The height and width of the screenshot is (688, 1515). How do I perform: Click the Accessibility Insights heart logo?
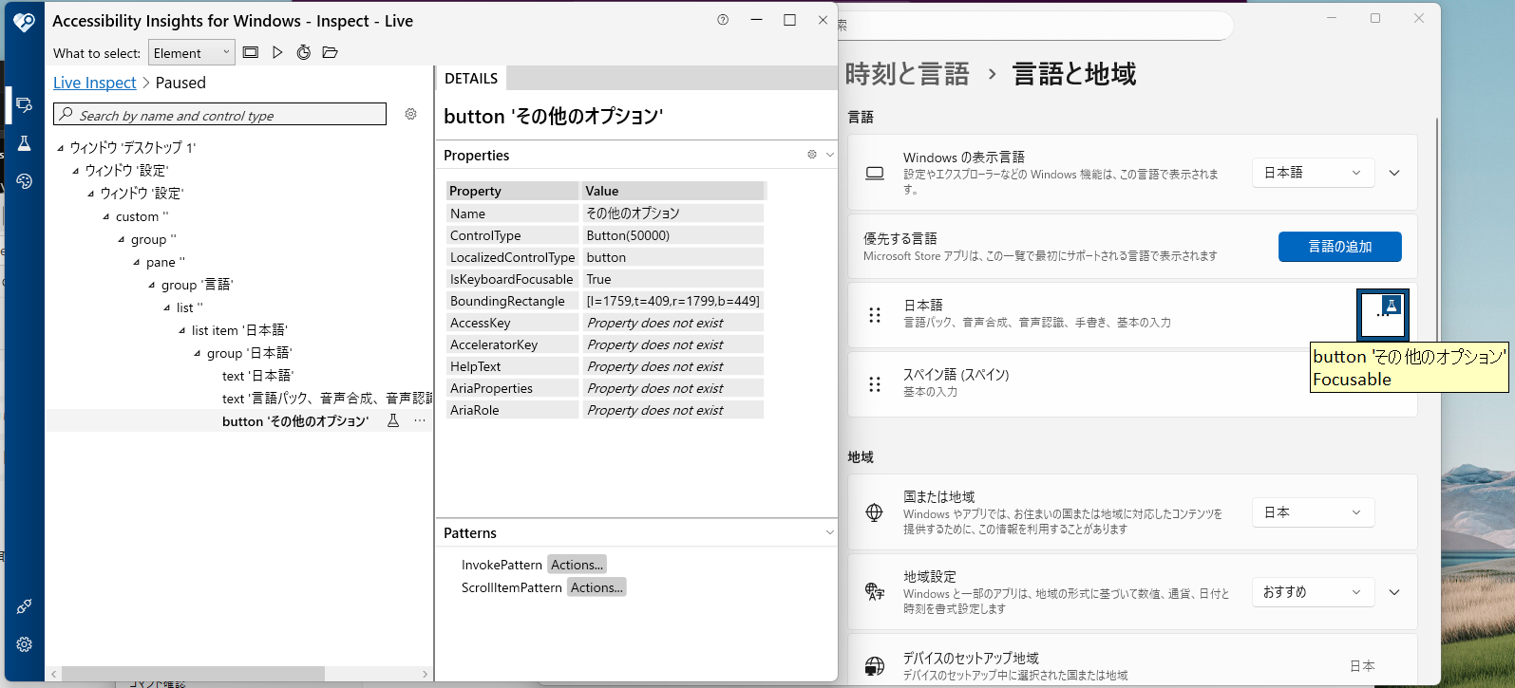point(25,22)
